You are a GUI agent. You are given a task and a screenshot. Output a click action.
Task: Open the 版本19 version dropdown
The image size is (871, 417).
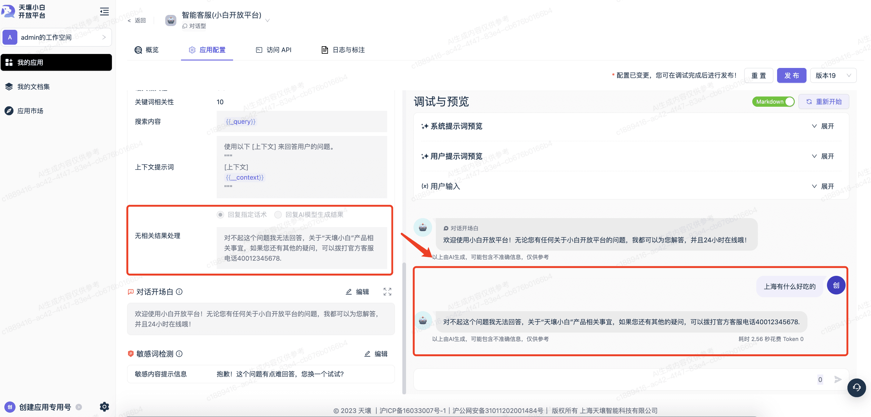click(x=833, y=75)
